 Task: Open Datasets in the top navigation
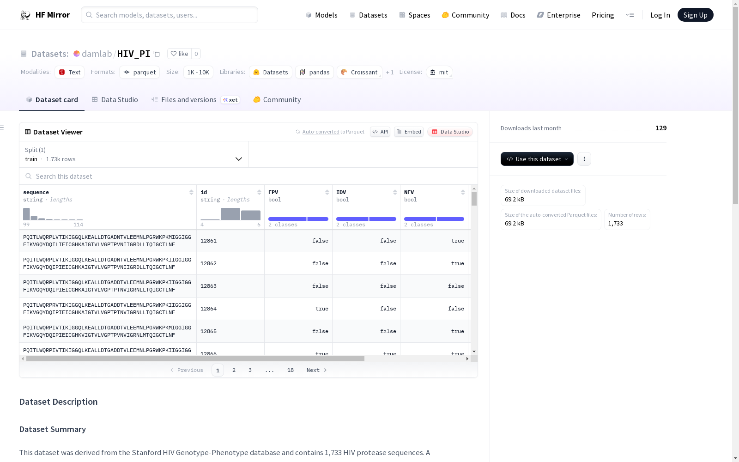(x=369, y=15)
